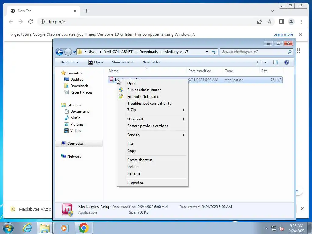Choose Create shortcut

152,160
